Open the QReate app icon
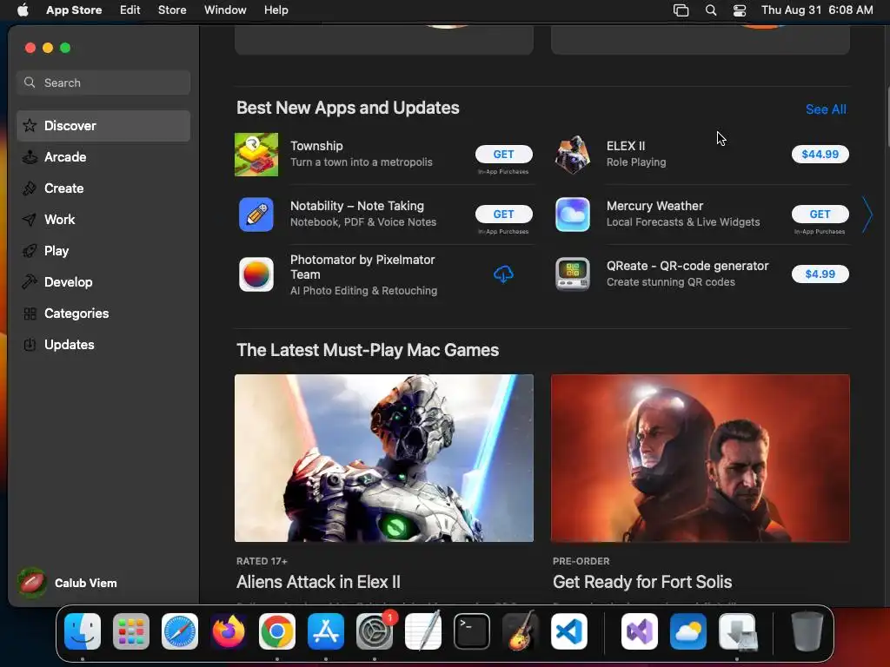890x667 pixels. point(572,274)
